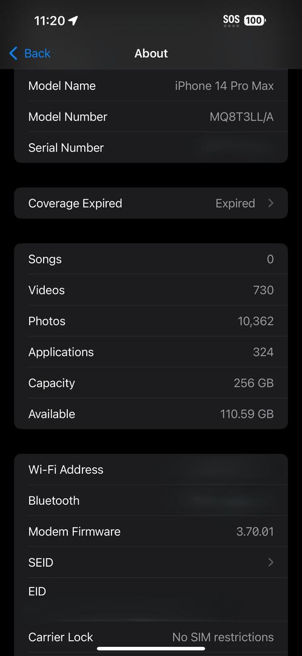Select the Serial Number row
Image resolution: width=302 pixels, height=656 pixels.
151,147
